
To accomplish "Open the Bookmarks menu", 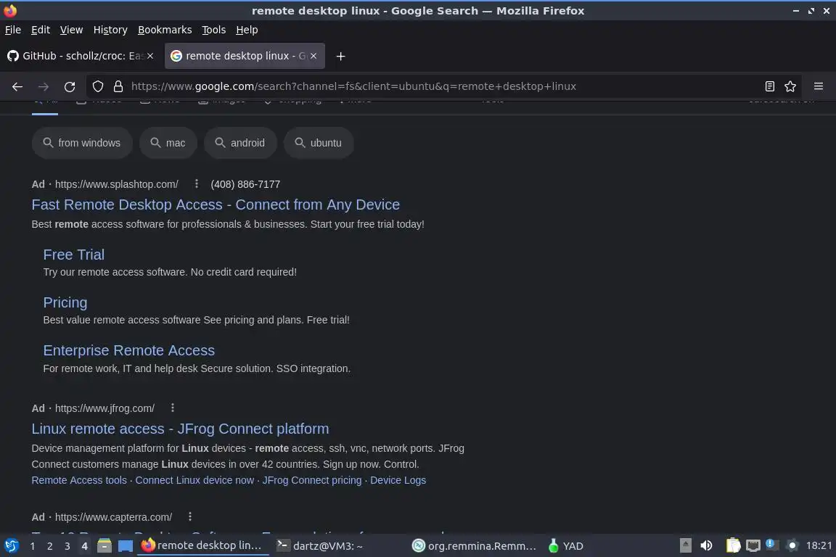I will click(165, 30).
